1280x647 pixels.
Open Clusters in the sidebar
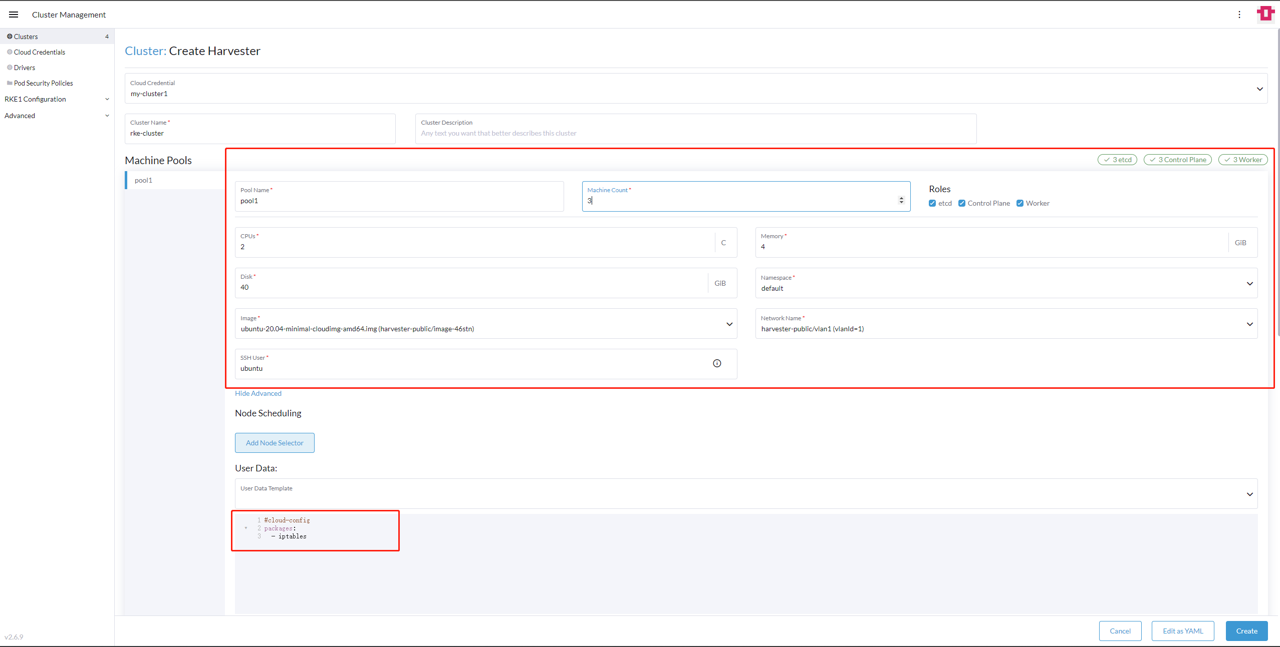[x=57, y=37]
